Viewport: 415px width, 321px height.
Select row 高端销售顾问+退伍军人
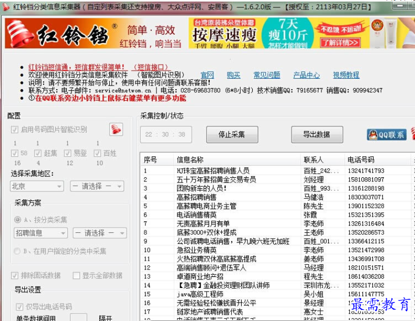[277, 267]
